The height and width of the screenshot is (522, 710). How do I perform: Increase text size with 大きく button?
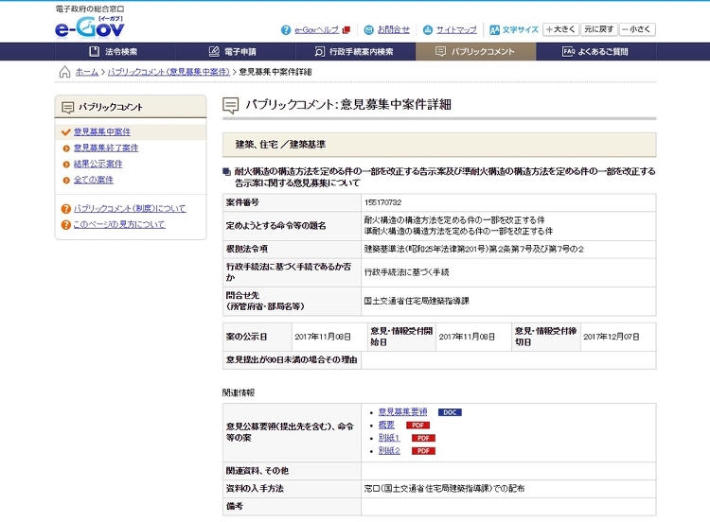(x=560, y=29)
